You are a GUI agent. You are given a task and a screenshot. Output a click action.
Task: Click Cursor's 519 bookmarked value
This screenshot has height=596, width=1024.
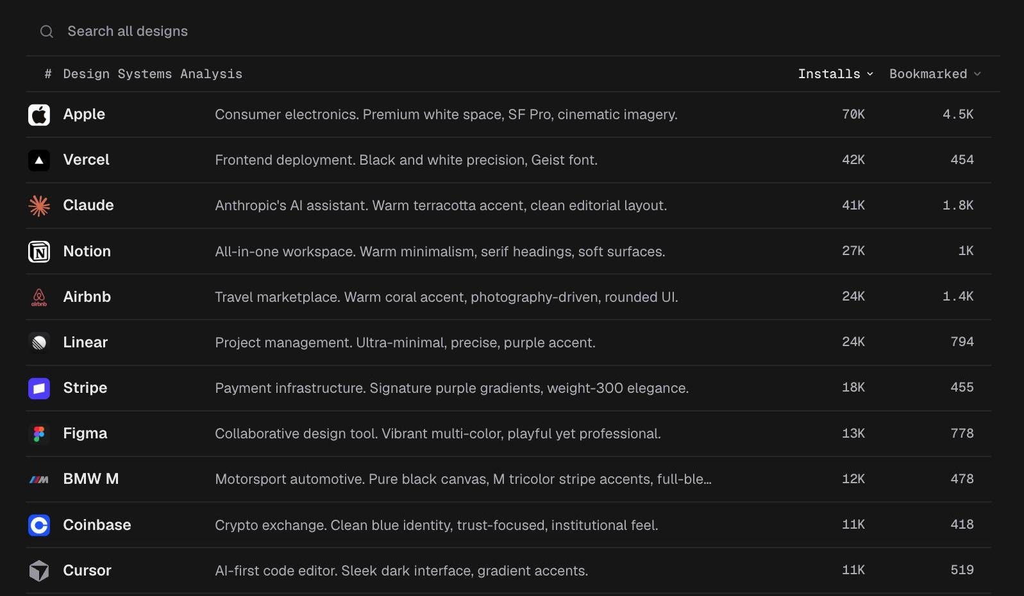962,570
